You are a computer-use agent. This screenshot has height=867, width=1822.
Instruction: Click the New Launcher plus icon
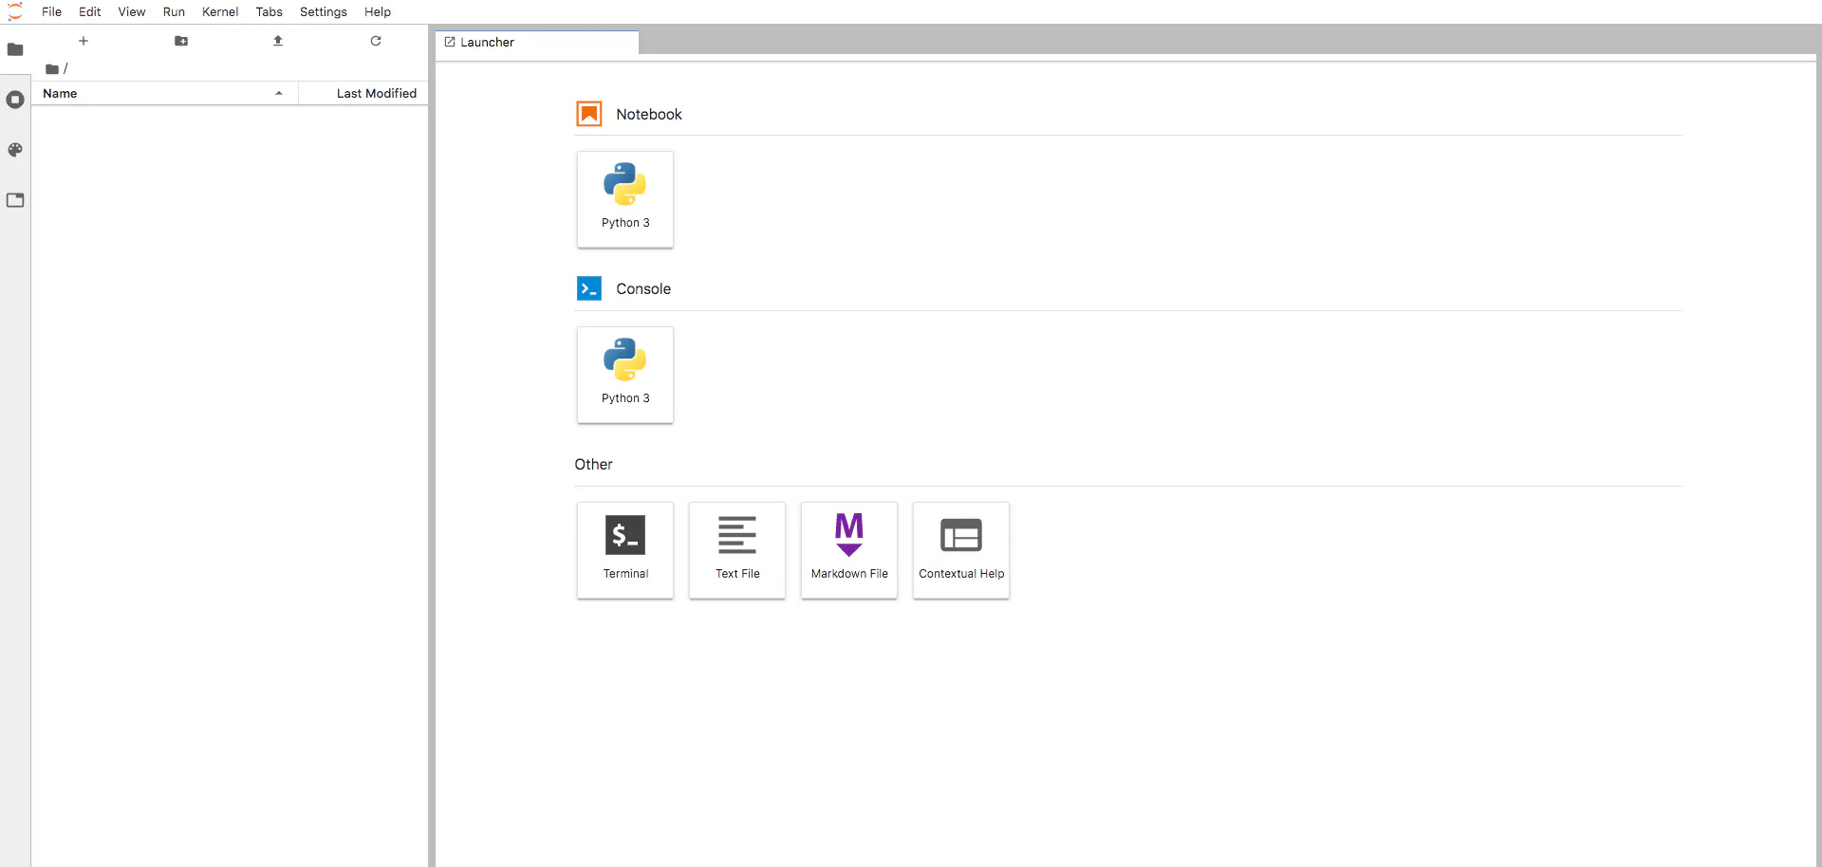point(84,41)
